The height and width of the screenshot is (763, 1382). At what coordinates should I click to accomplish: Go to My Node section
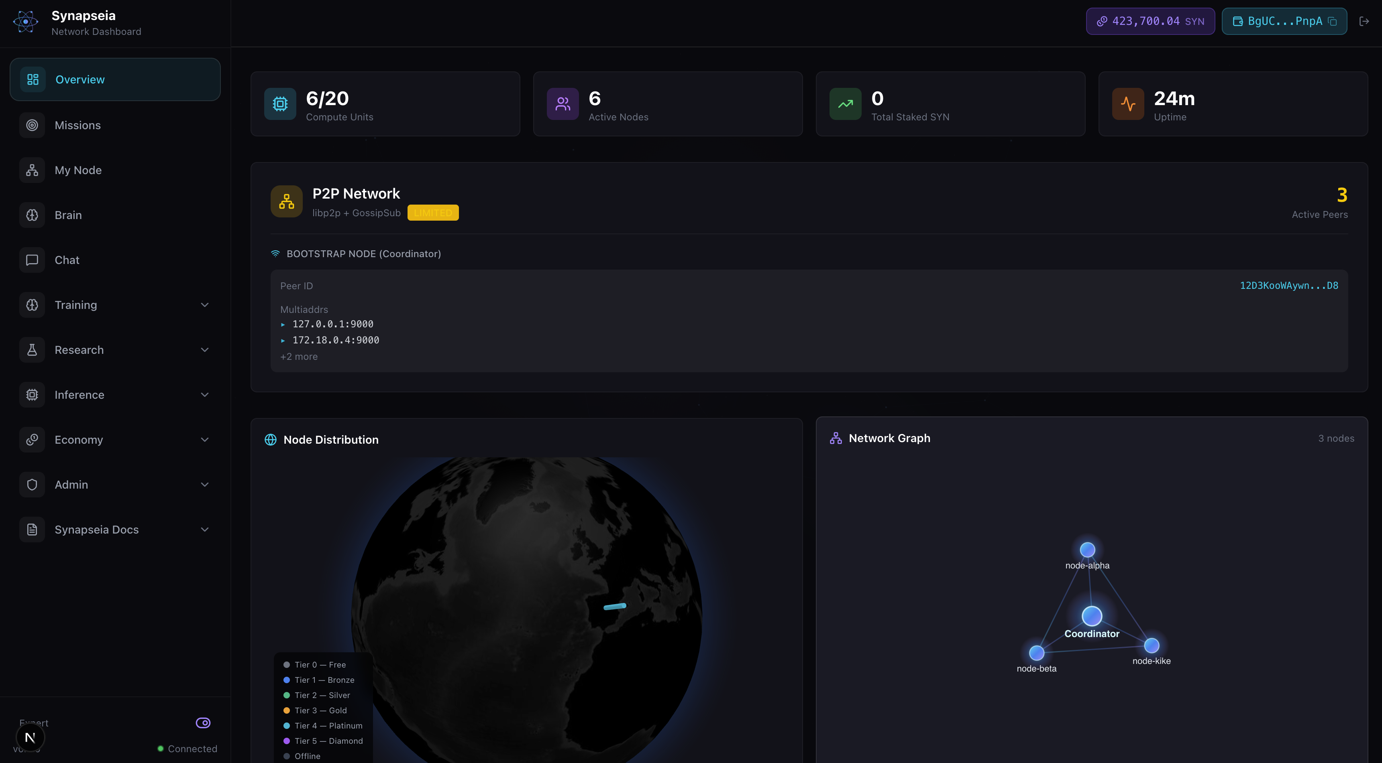[x=115, y=170]
